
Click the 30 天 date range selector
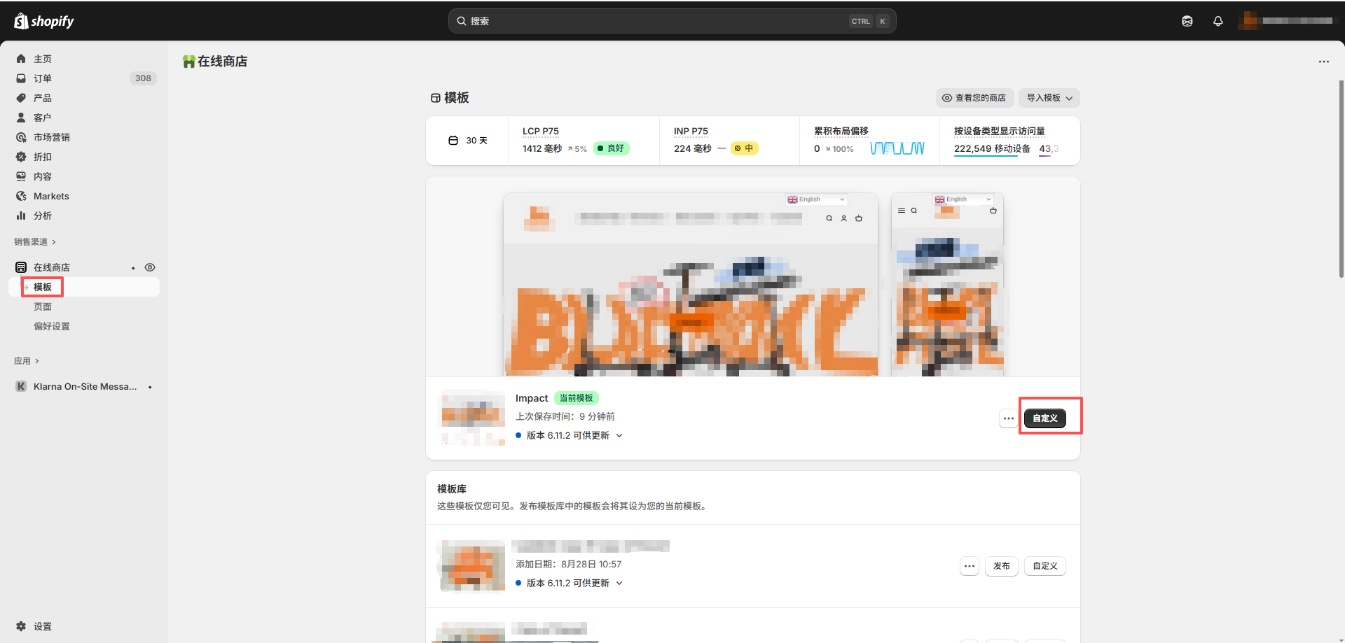point(468,141)
